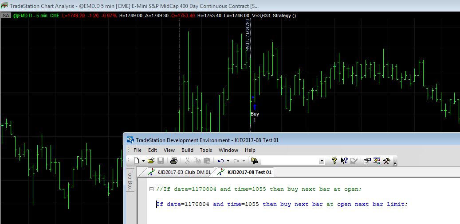This screenshot has width=460, height=224.
Task: Click the Strategy () label in chart status line
Action: pos(284,15)
